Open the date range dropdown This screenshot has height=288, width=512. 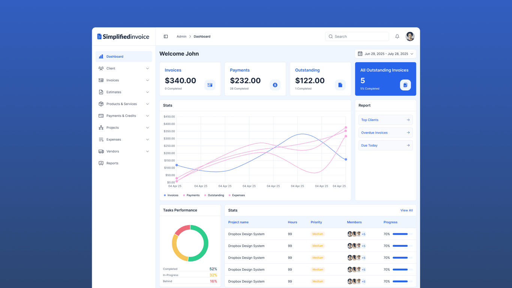tap(385, 54)
